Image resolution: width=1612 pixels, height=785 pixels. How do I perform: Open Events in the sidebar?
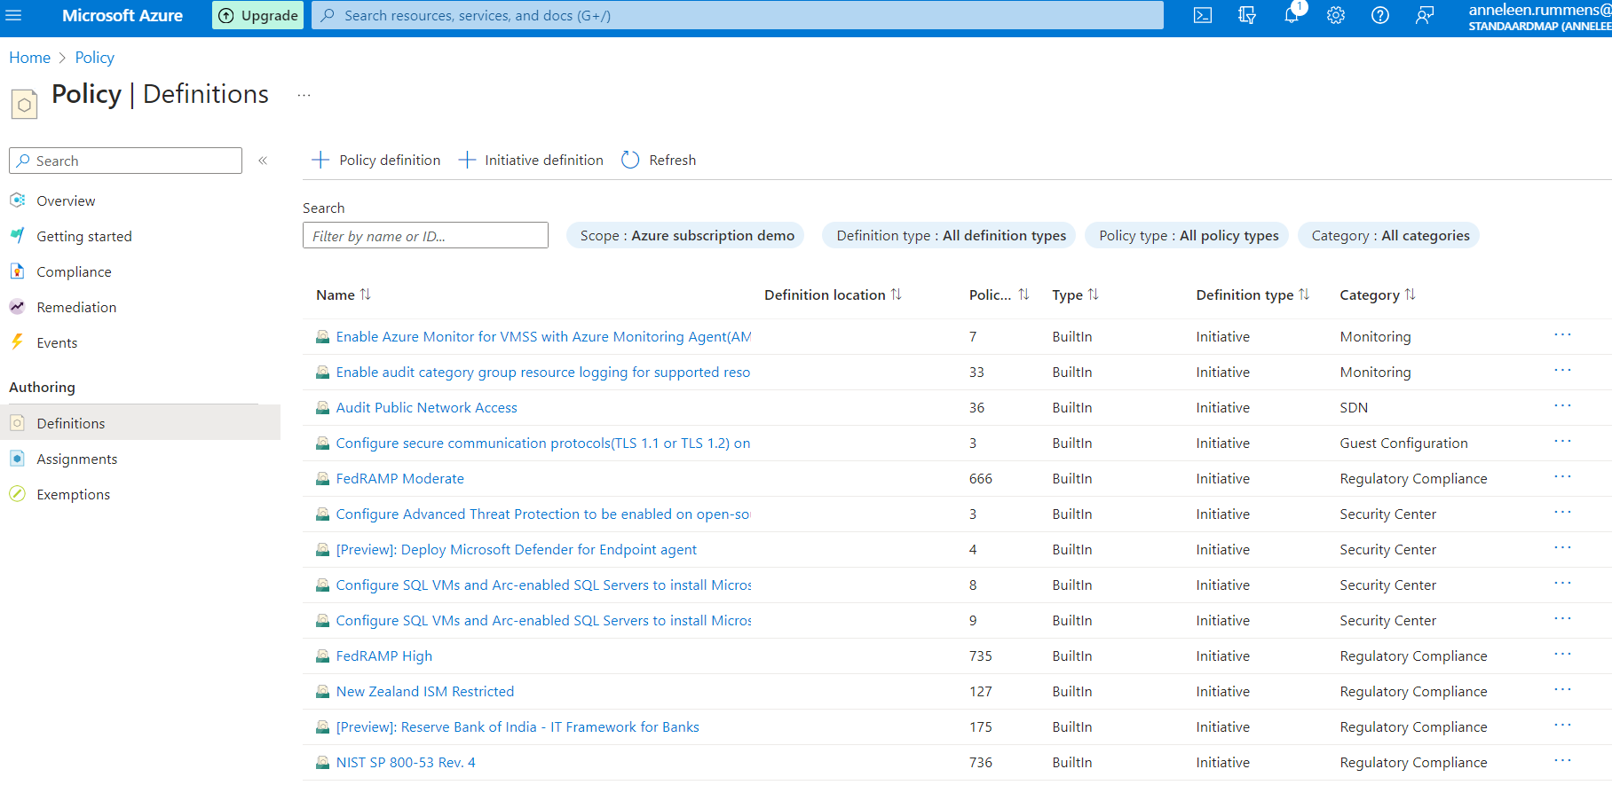[57, 343]
